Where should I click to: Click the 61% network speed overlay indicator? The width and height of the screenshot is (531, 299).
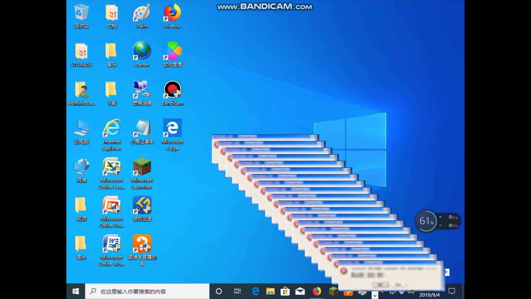(427, 221)
